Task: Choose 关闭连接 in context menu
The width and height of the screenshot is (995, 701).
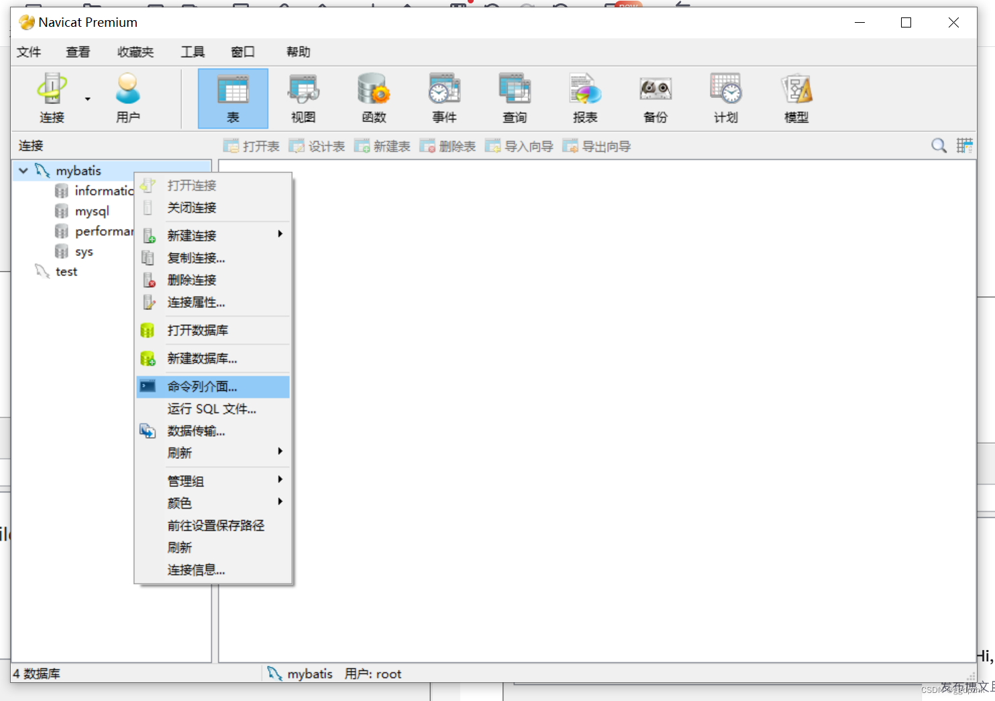Action: pos(213,208)
